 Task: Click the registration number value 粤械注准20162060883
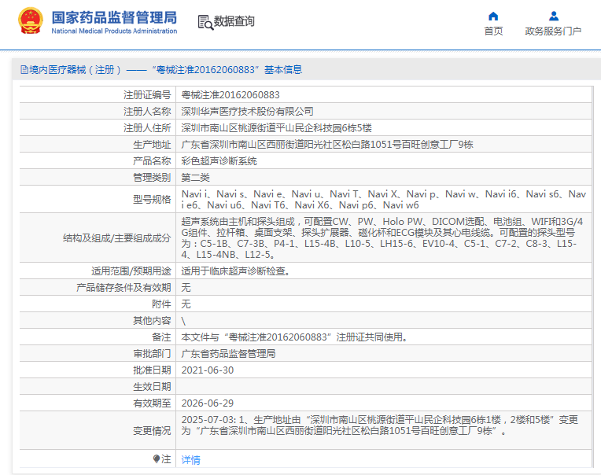click(x=230, y=94)
